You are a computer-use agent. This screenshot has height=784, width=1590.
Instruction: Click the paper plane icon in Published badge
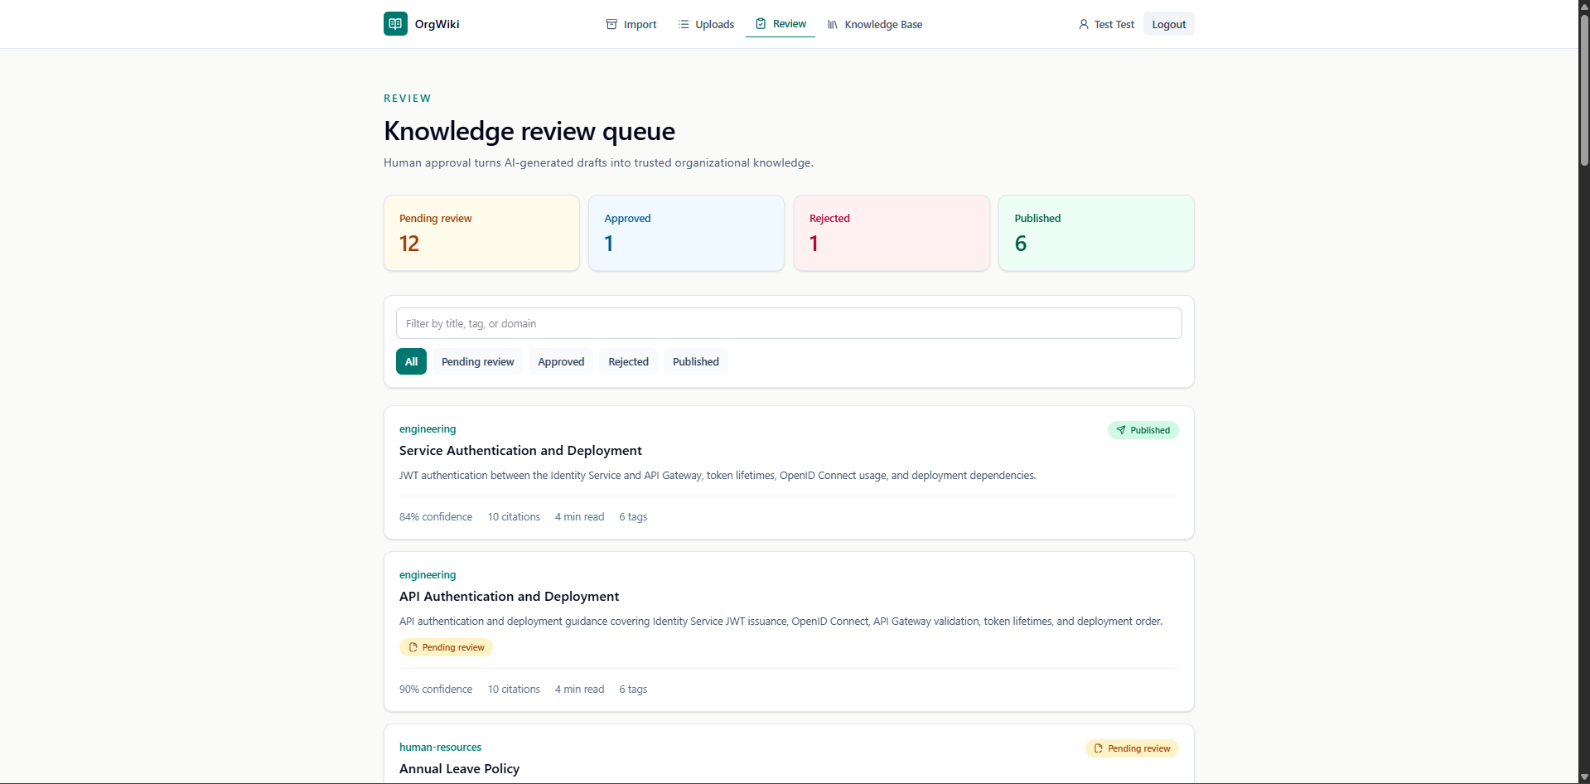click(1121, 430)
